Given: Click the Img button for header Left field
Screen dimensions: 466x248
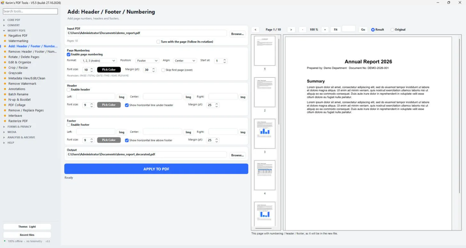Looking at the screenshot, I should pos(122,97).
